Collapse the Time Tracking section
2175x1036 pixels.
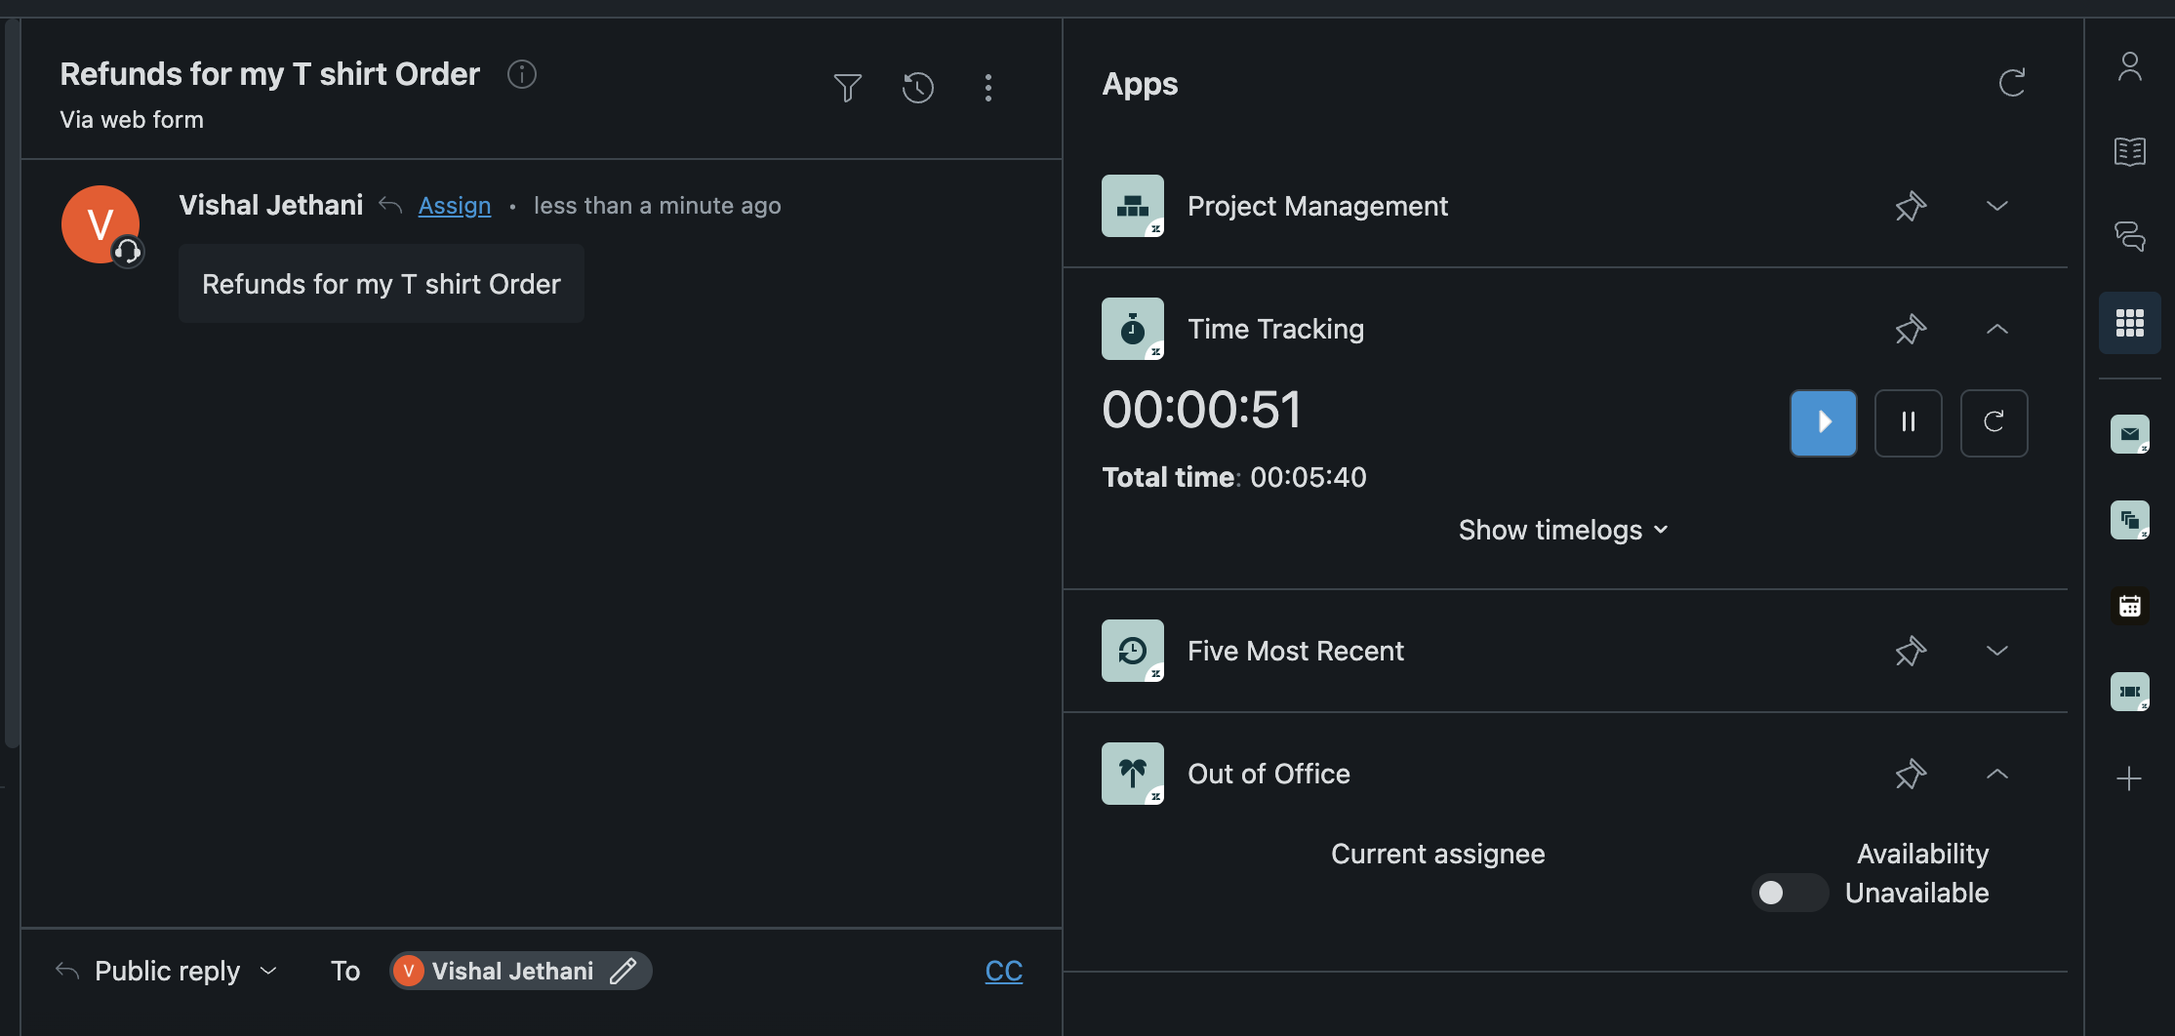pos(1996,330)
